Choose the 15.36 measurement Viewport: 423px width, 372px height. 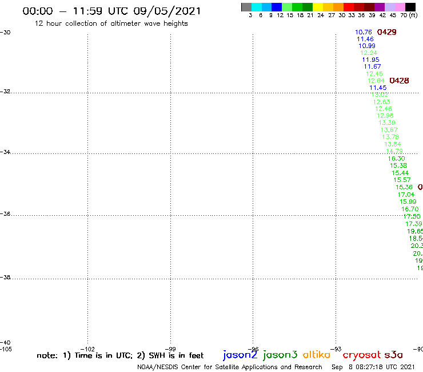coord(404,187)
